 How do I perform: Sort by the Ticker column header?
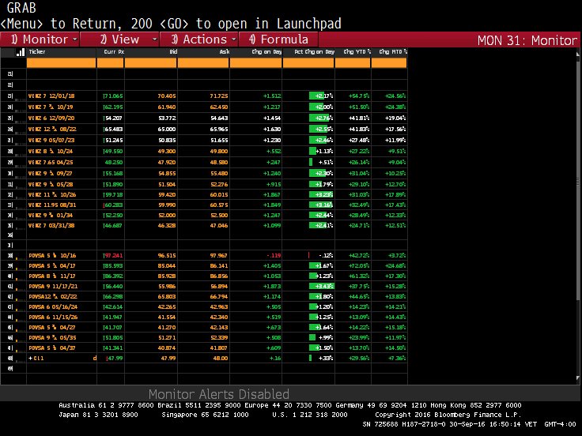(x=37, y=52)
